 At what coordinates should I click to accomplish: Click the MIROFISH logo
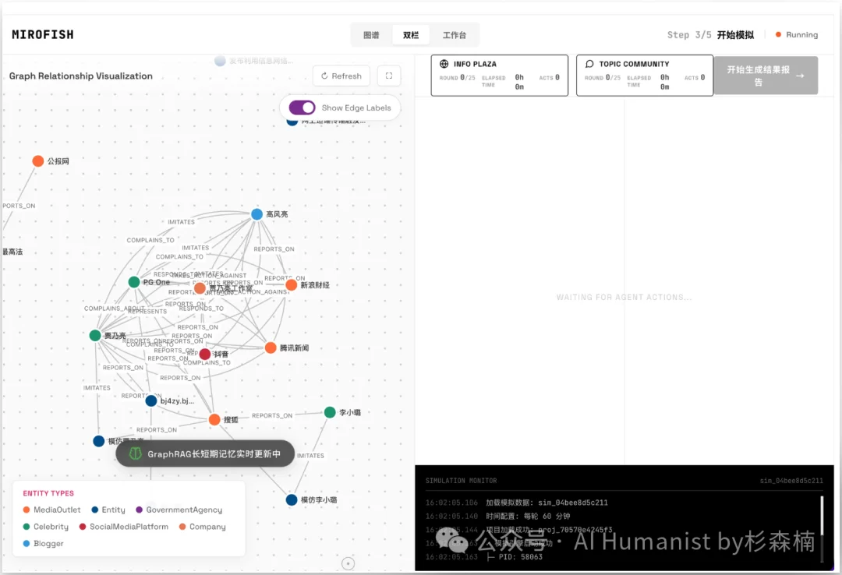(x=43, y=35)
